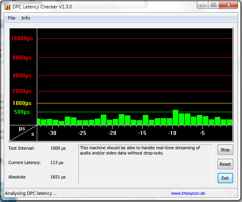Close the DPC Latency Checker window

pos(228,5)
